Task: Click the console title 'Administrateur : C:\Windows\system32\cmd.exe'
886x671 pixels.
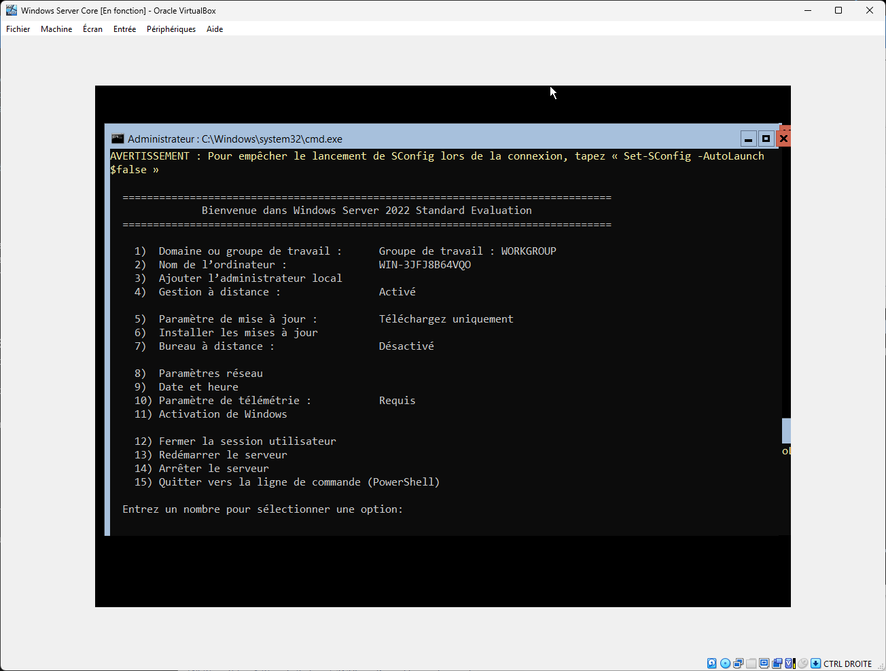Action: [x=235, y=139]
